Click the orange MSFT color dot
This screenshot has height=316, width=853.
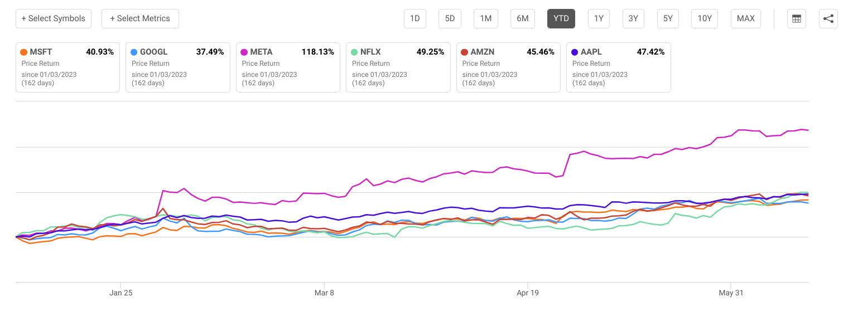pyautogui.click(x=23, y=52)
